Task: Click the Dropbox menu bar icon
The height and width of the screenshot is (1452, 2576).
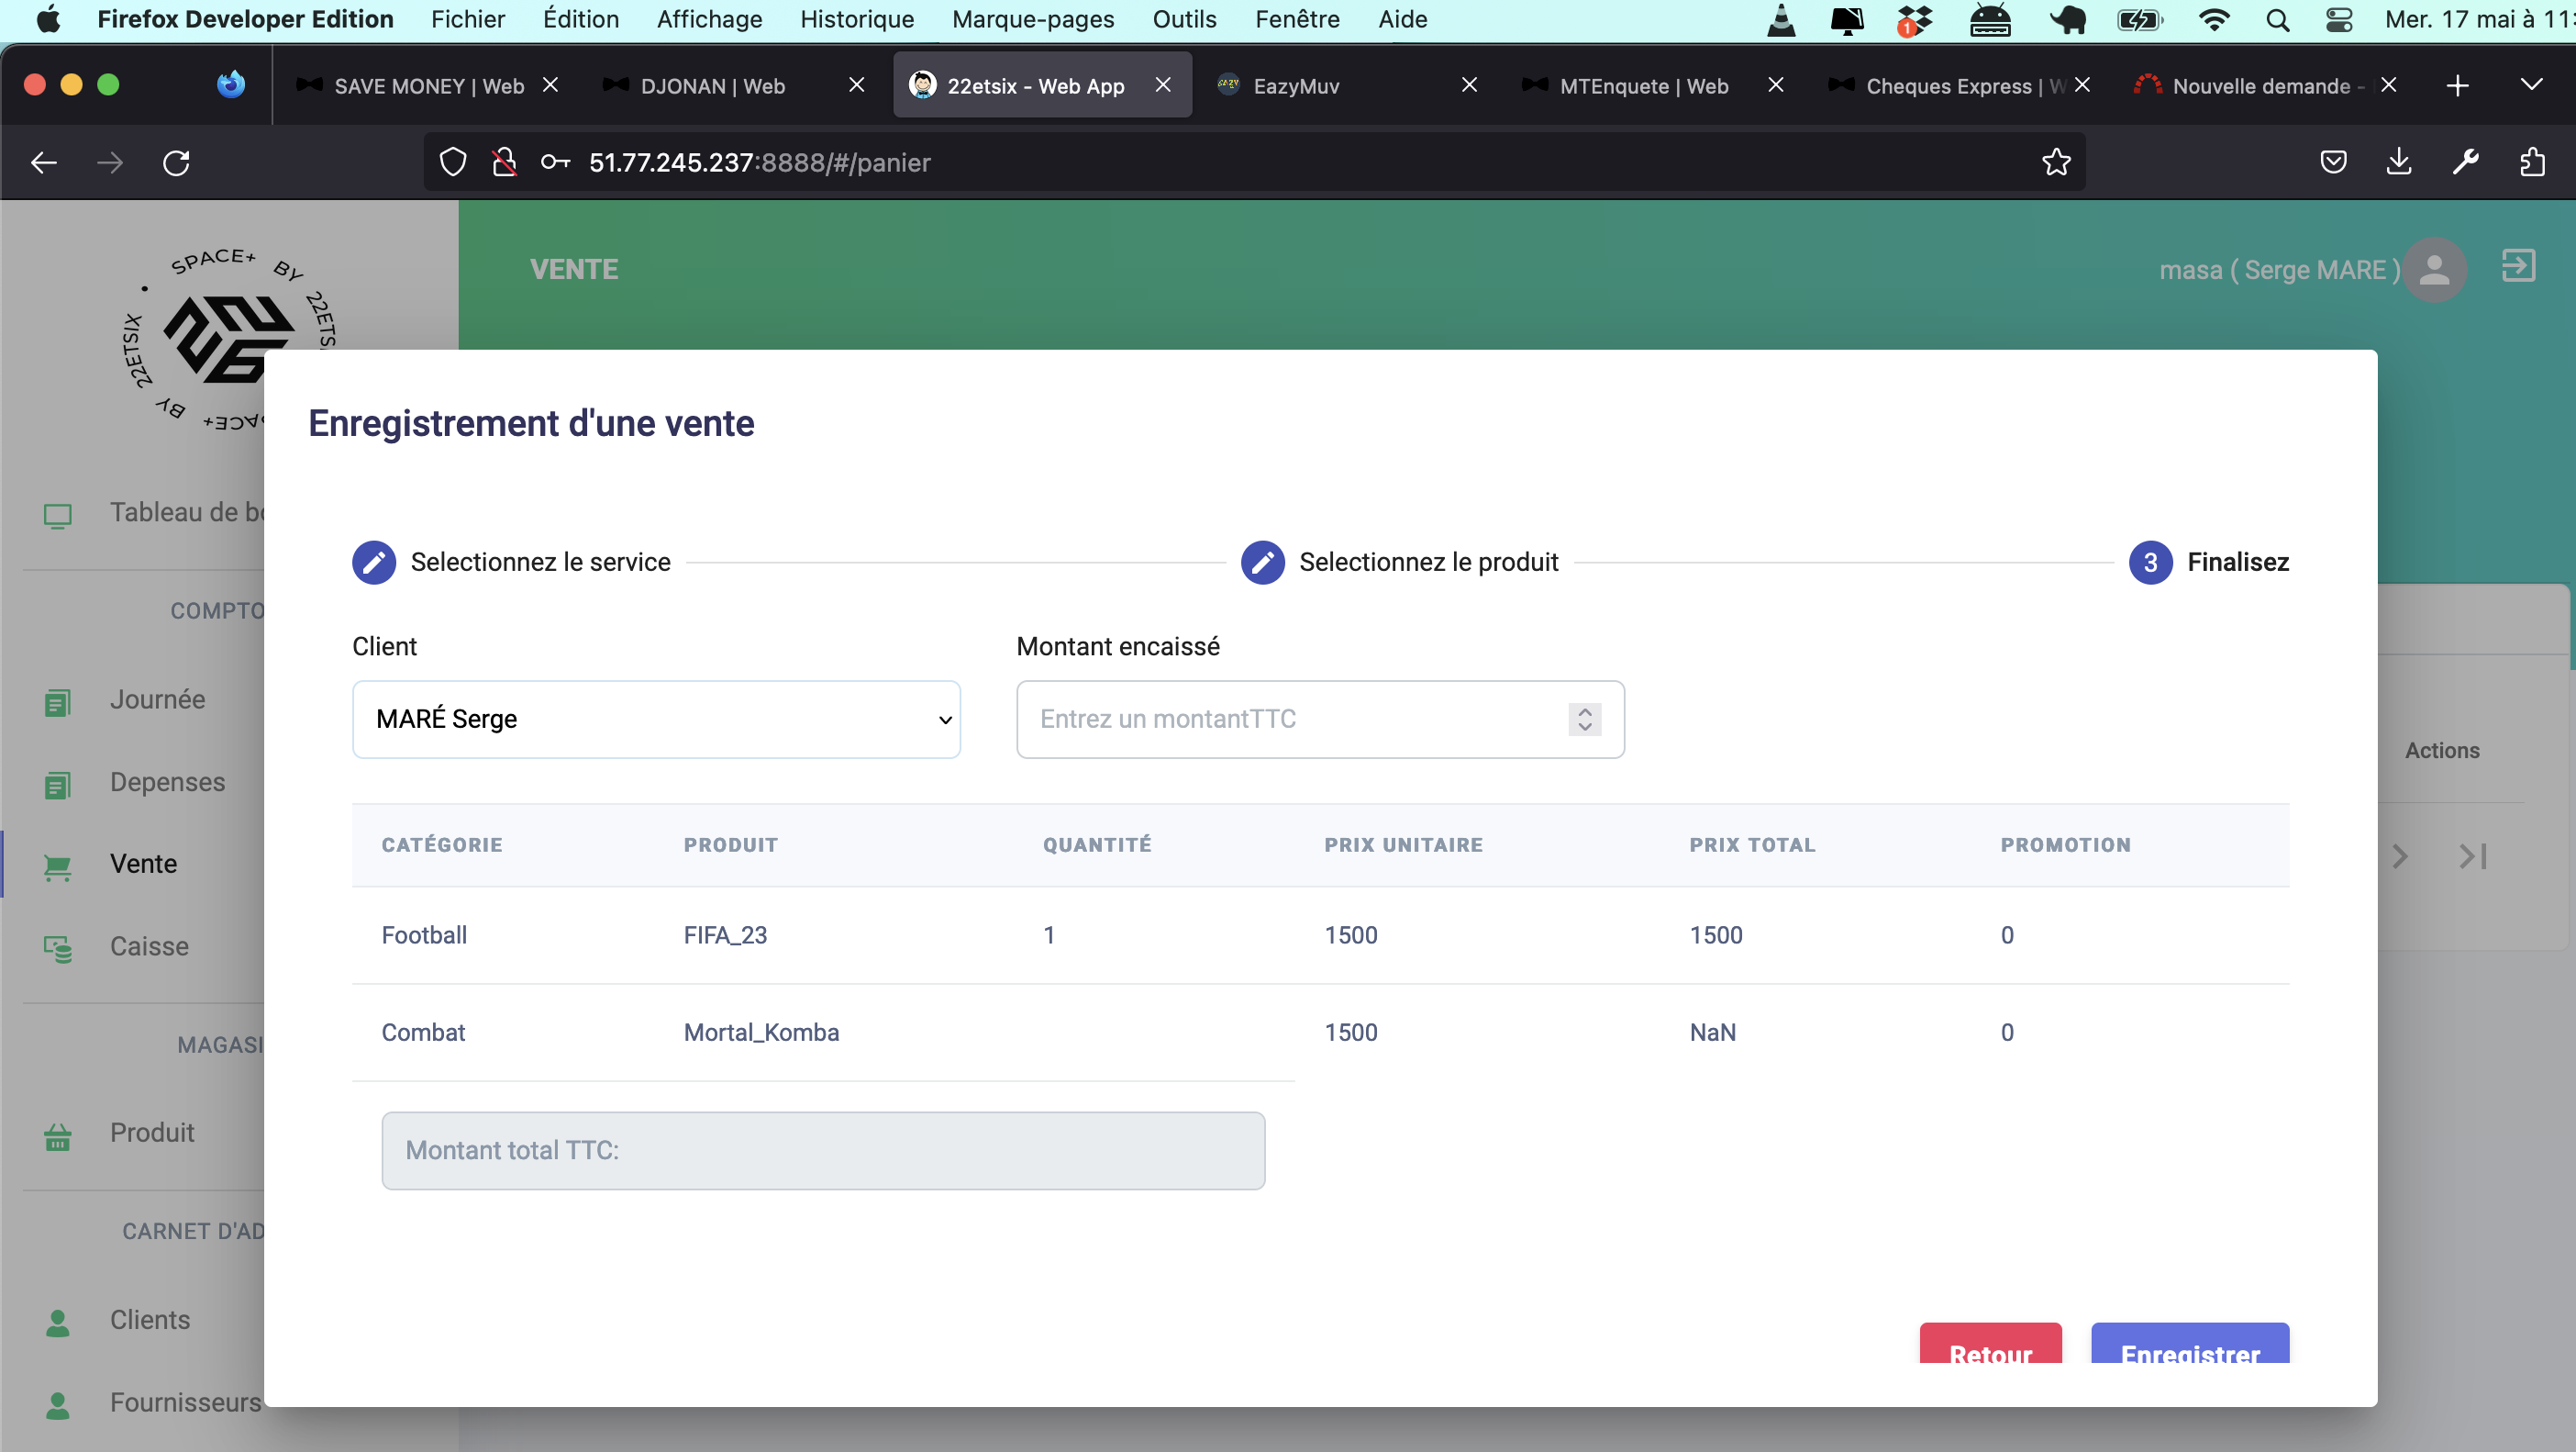Action: click(1914, 19)
